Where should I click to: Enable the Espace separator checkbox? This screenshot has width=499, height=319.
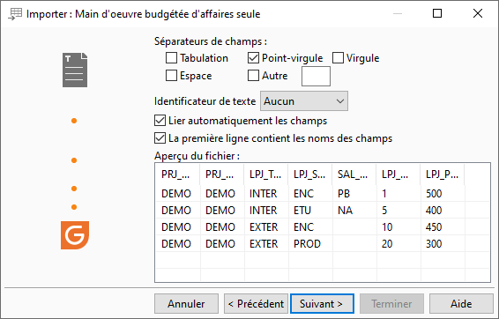[x=171, y=76]
